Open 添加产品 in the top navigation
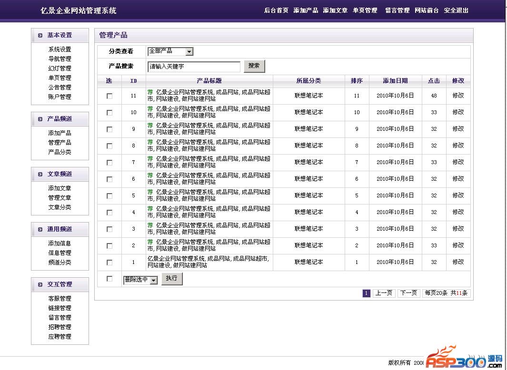Viewport: 507px width, 370px height. (x=306, y=10)
